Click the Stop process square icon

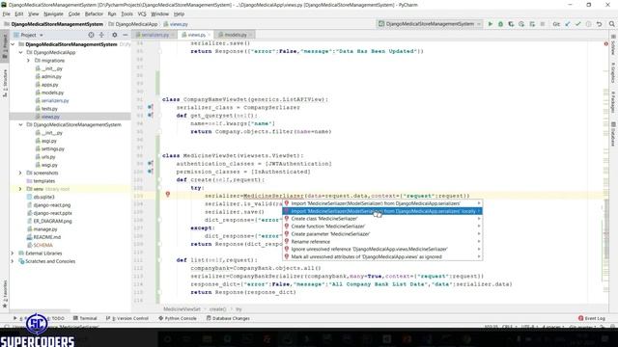pyautogui.click(x=543, y=24)
